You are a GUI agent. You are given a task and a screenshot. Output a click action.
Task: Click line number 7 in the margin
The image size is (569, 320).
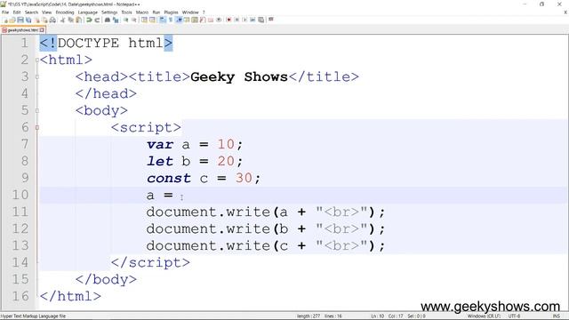(x=24, y=144)
